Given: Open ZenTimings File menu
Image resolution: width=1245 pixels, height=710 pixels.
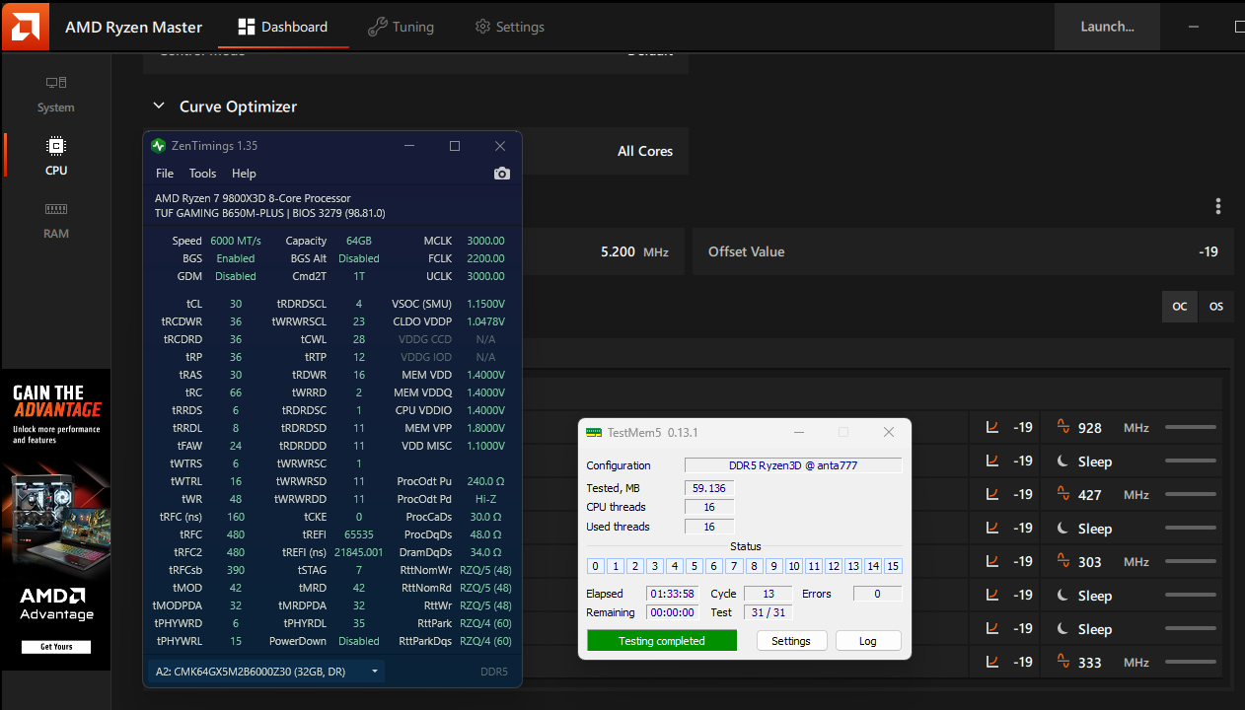Looking at the screenshot, I should click(x=165, y=174).
